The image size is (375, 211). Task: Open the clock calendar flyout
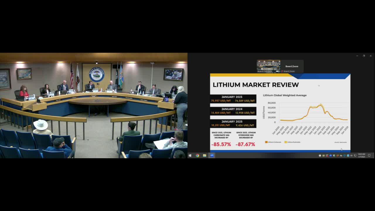click(362, 156)
